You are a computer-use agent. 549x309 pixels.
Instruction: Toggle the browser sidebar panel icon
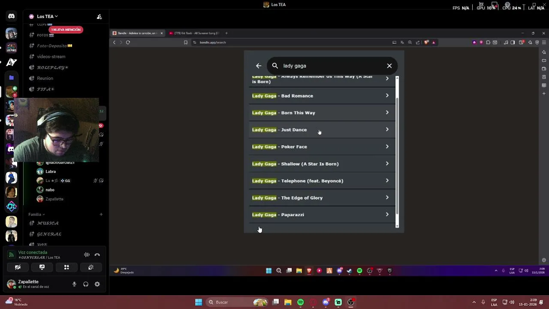(x=513, y=42)
